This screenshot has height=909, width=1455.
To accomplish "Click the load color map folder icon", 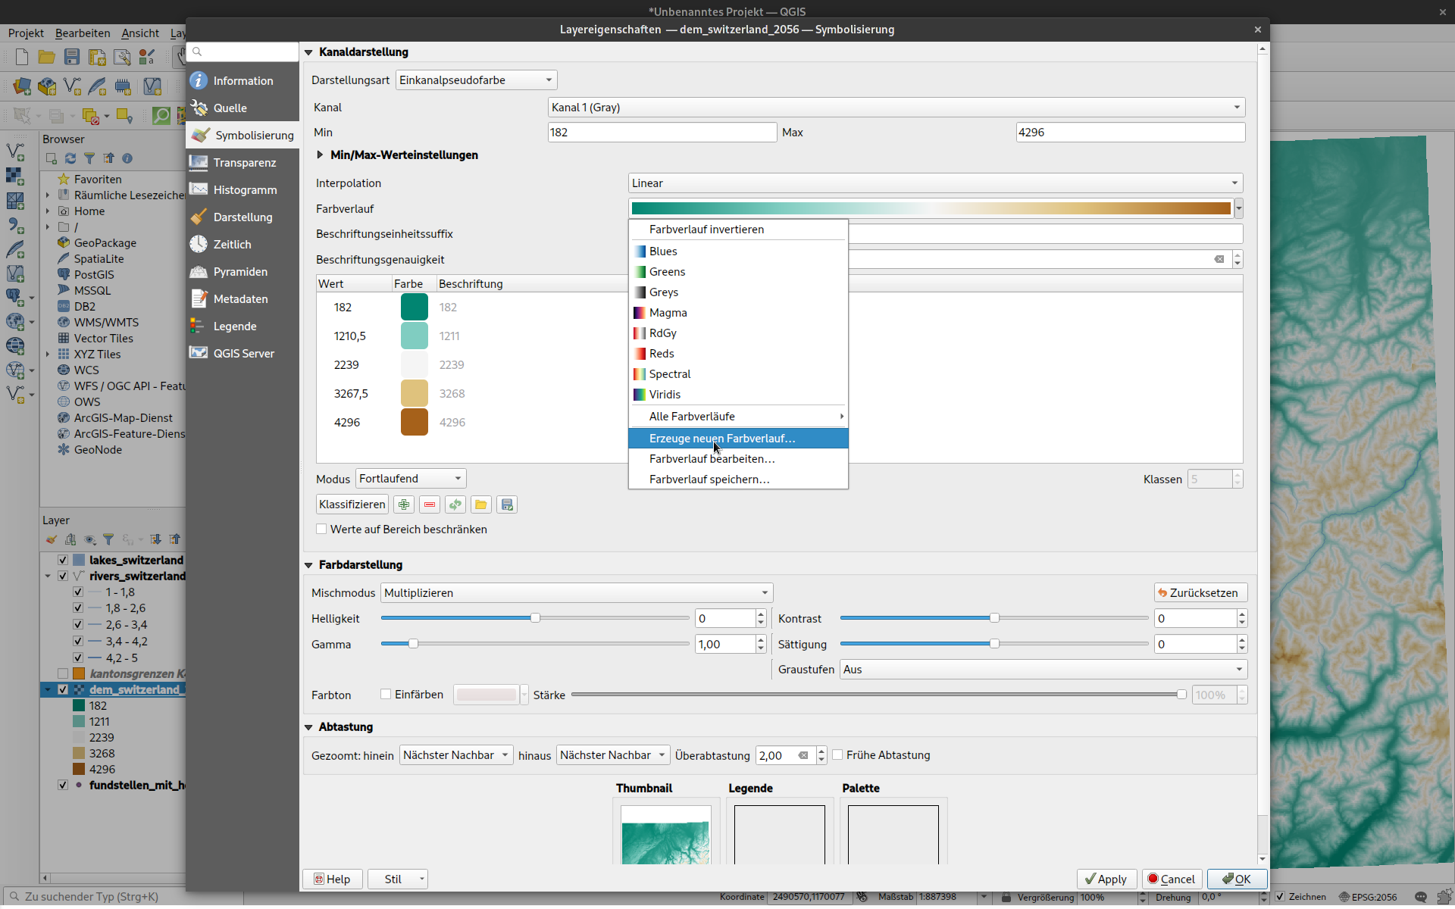I will (481, 504).
